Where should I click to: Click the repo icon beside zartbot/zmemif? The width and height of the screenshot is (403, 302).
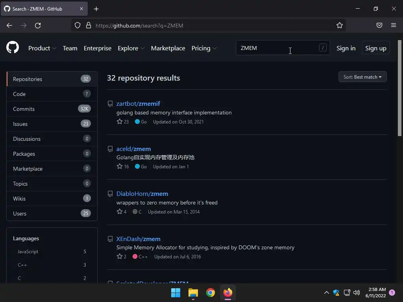(110, 104)
